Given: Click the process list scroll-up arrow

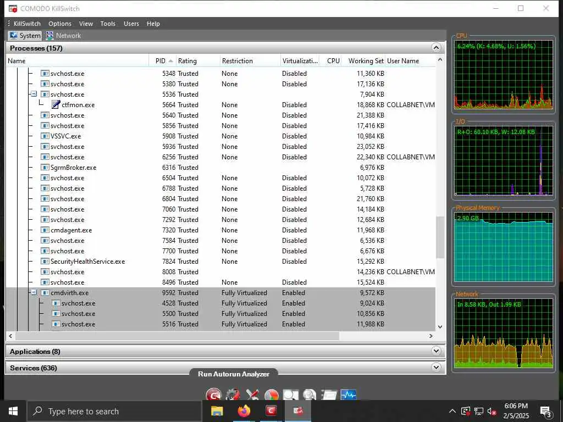Looking at the screenshot, I should point(440,59).
